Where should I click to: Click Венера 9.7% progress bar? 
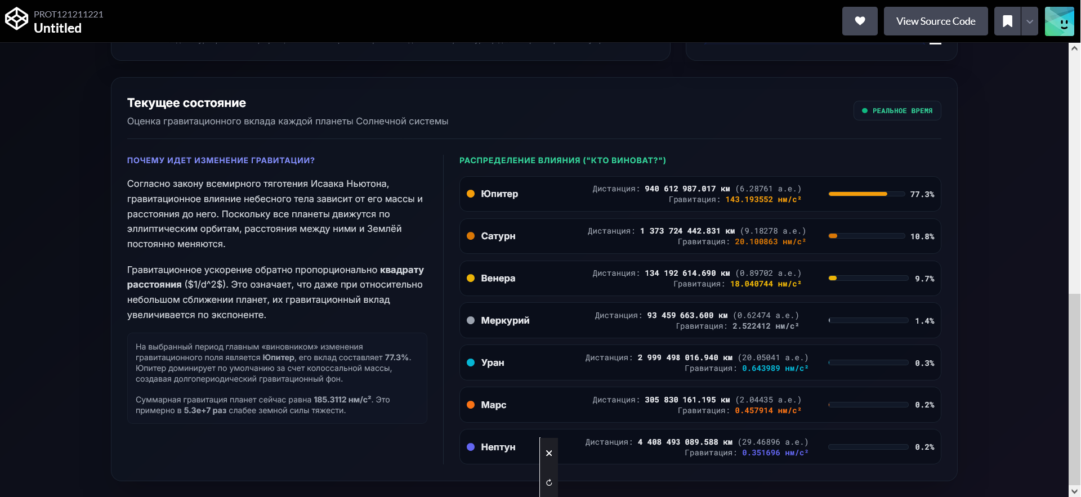point(868,278)
